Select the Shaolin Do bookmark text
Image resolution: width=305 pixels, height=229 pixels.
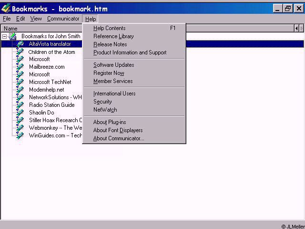(41, 113)
